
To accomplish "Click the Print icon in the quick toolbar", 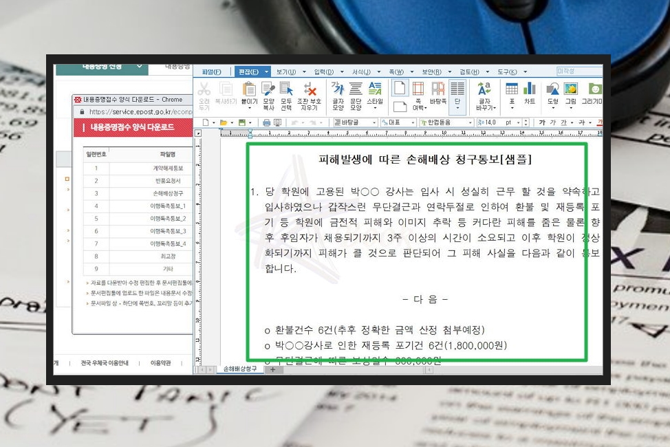I will (267, 122).
